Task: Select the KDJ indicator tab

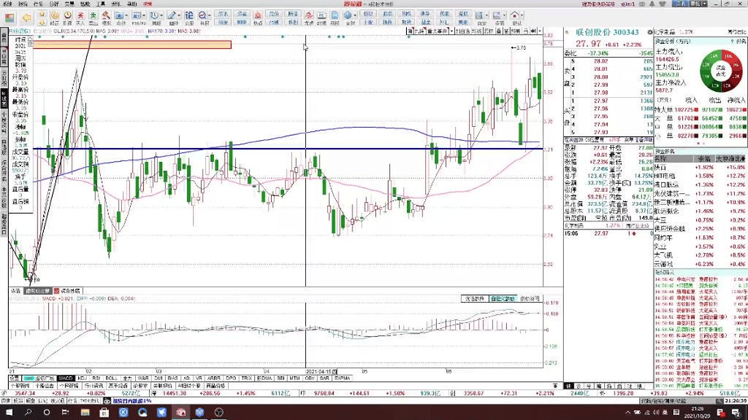Action: point(84,378)
